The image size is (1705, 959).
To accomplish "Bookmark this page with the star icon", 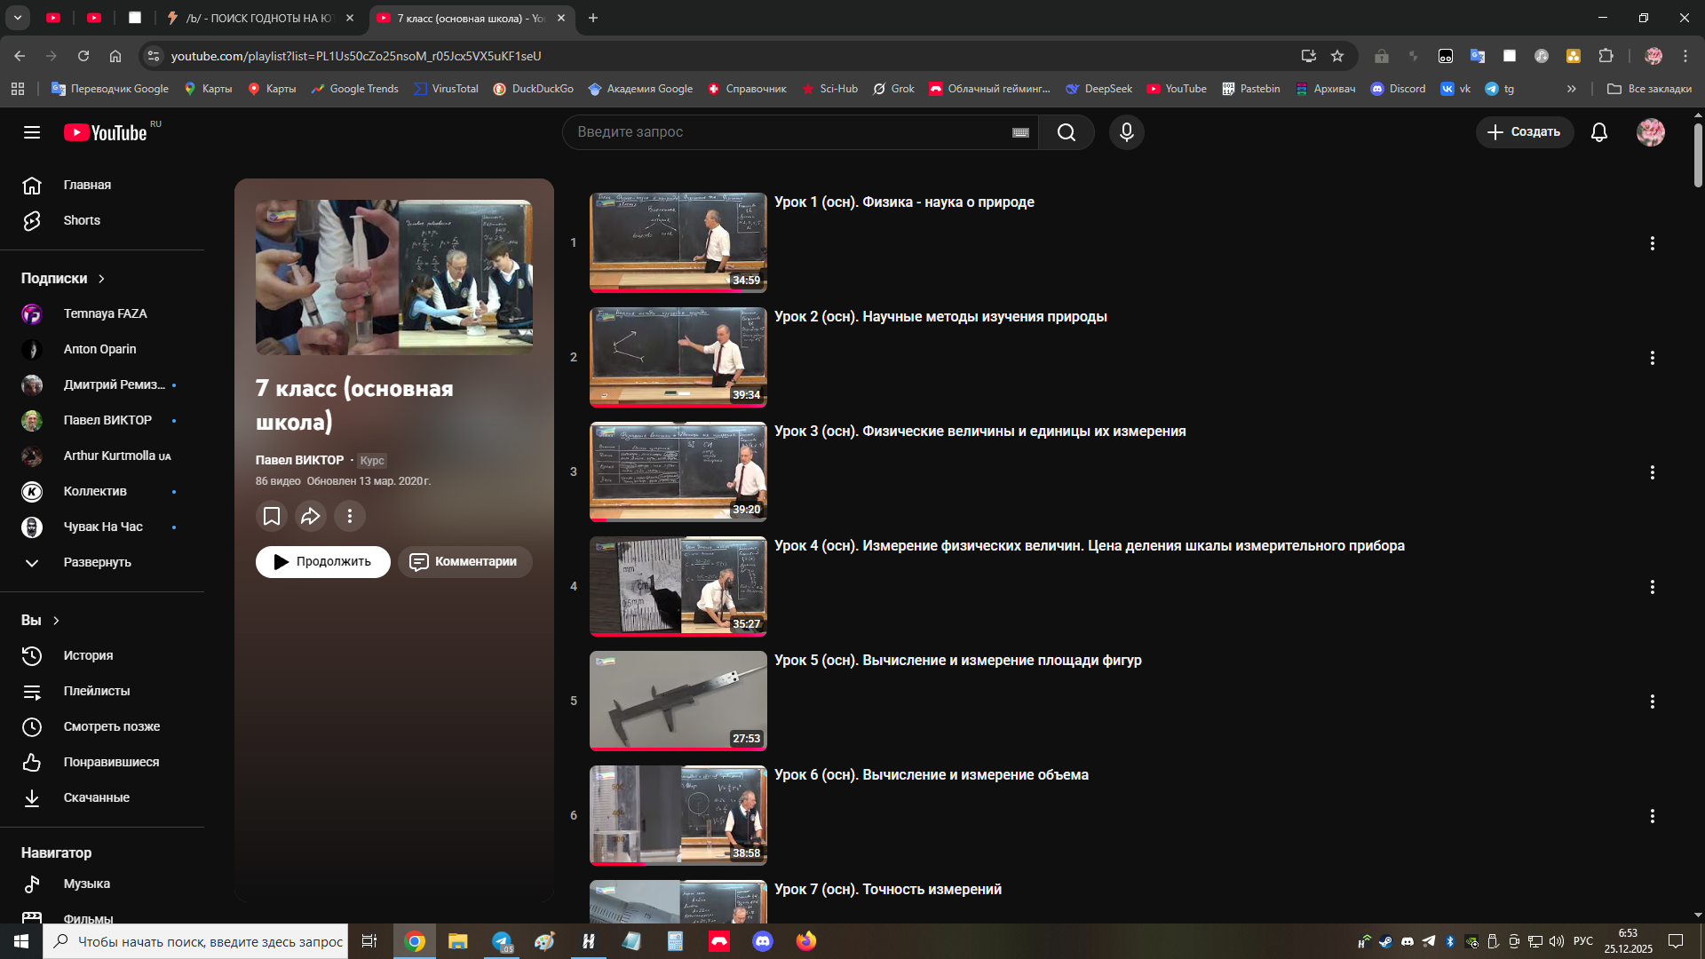I will (x=1337, y=56).
